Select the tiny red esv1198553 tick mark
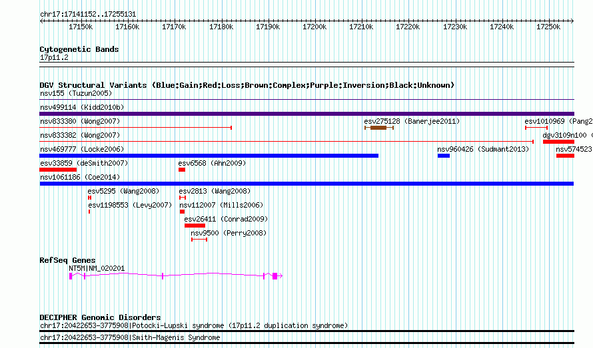Viewport: 593px width, 348px height. pos(89,212)
